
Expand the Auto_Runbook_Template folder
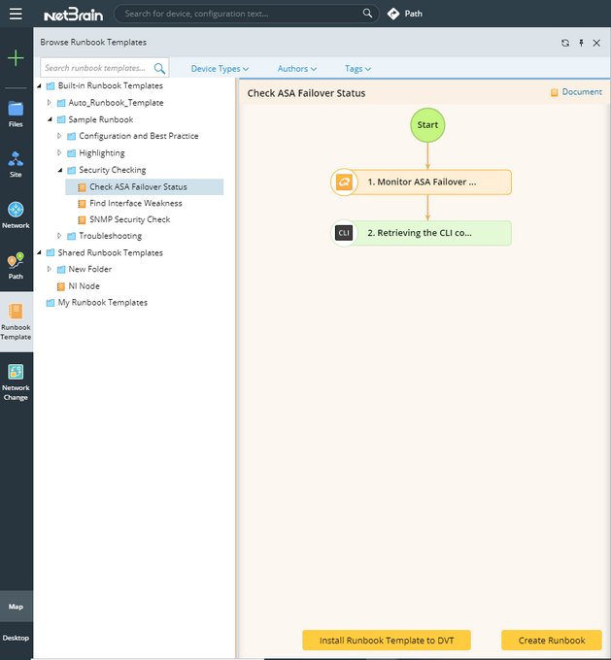tap(50, 102)
